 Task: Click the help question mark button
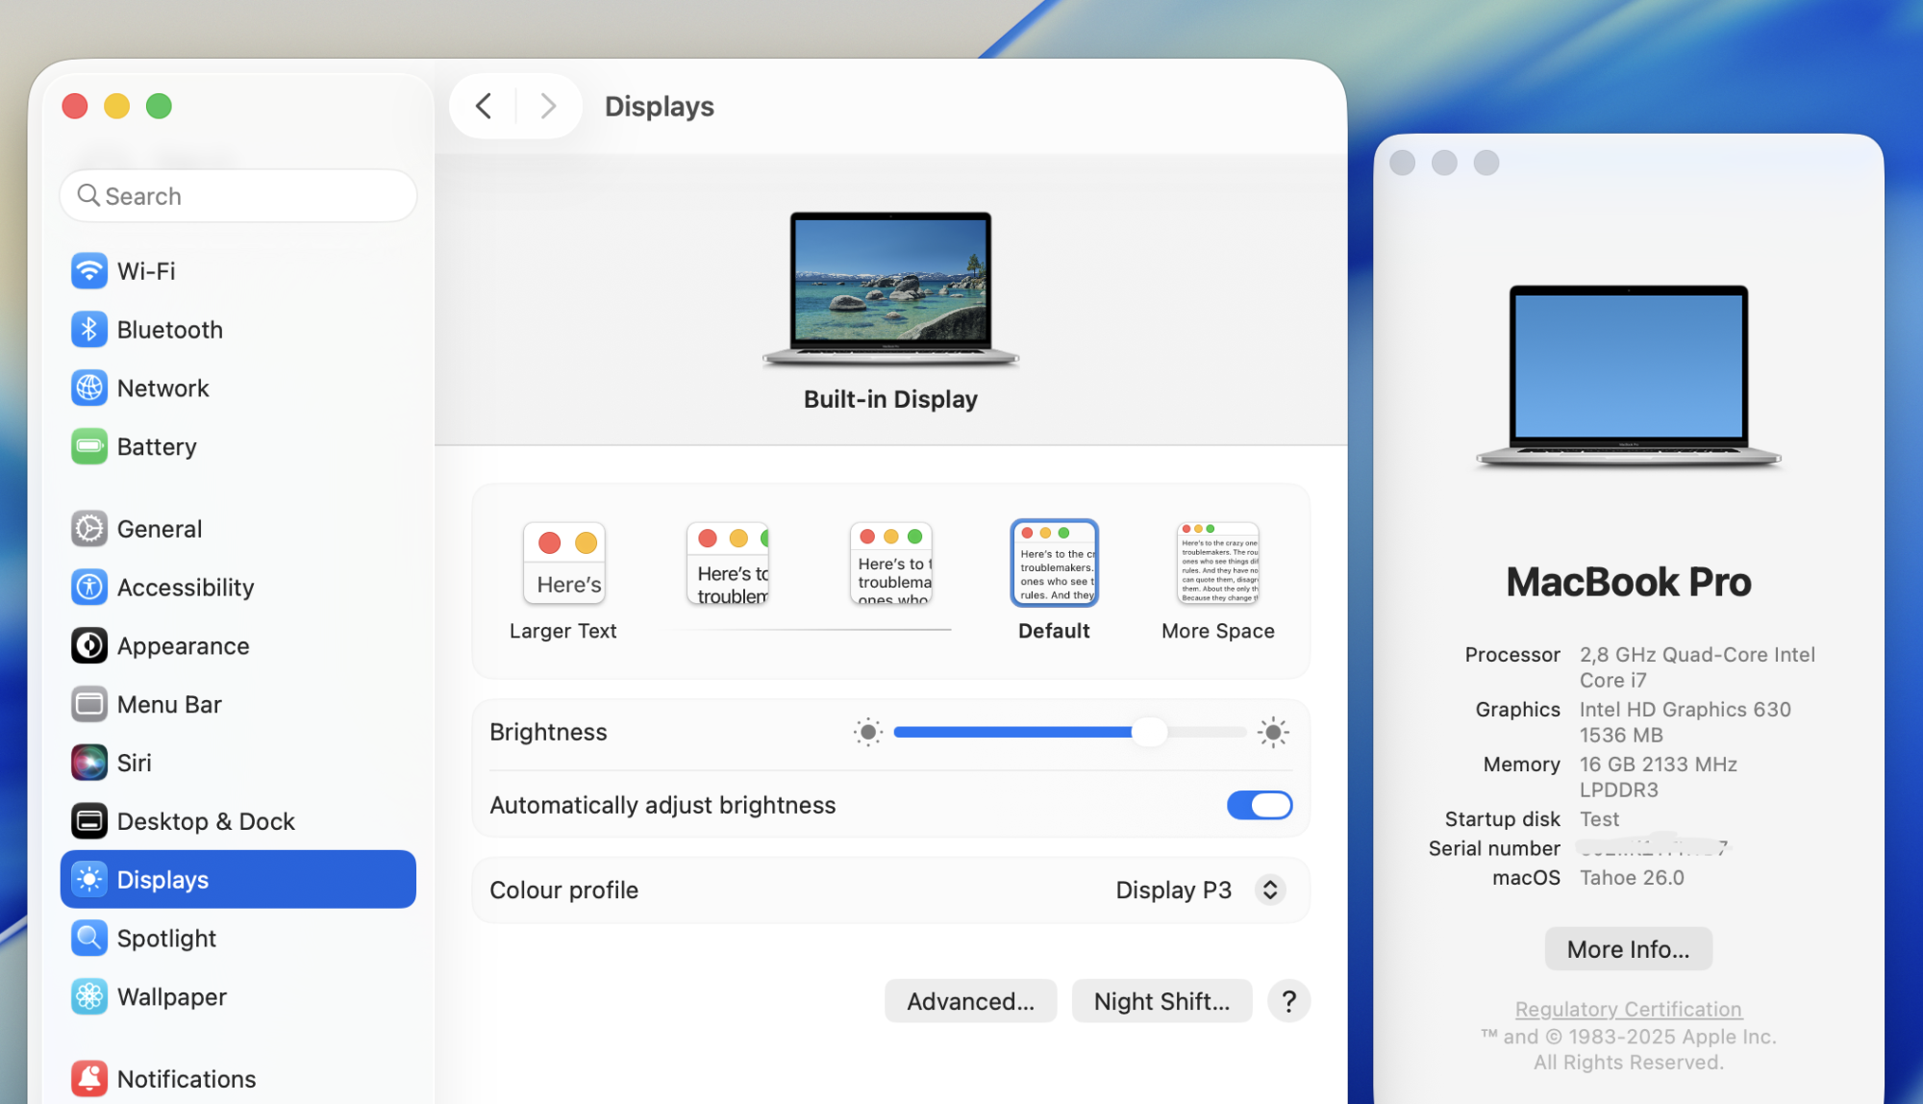pyautogui.click(x=1288, y=1001)
